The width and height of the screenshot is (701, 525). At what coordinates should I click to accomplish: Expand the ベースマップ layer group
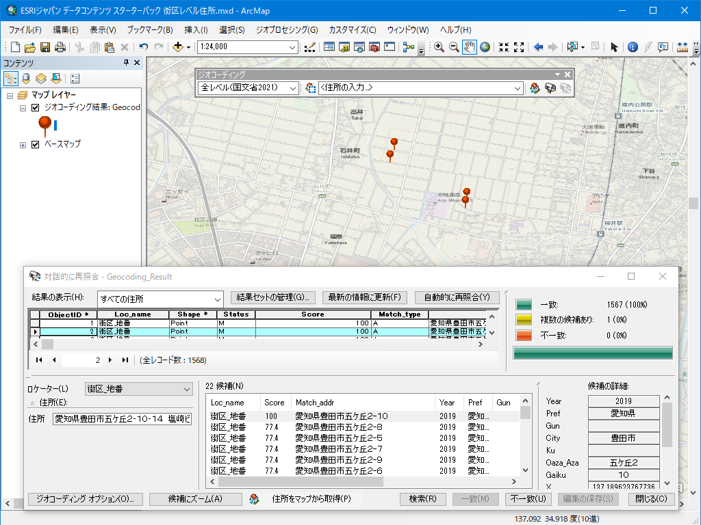pyautogui.click(x=23, y=145)
